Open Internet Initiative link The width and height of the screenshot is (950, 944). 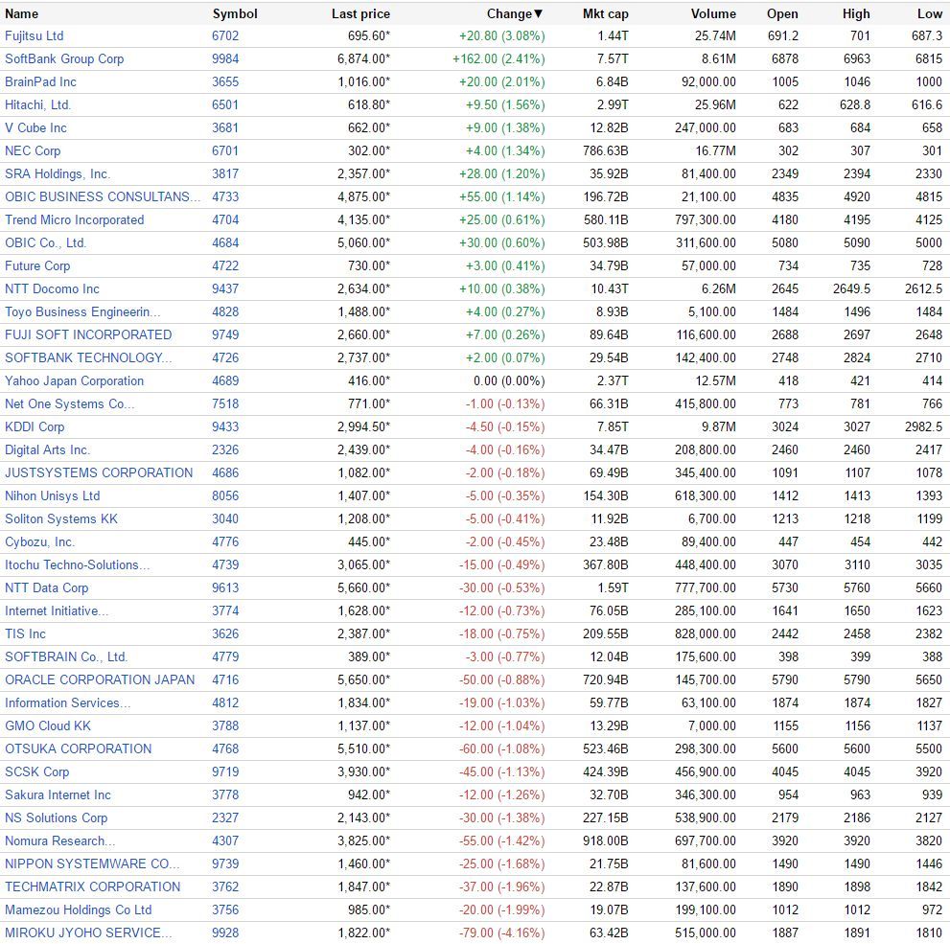(57, 611)
